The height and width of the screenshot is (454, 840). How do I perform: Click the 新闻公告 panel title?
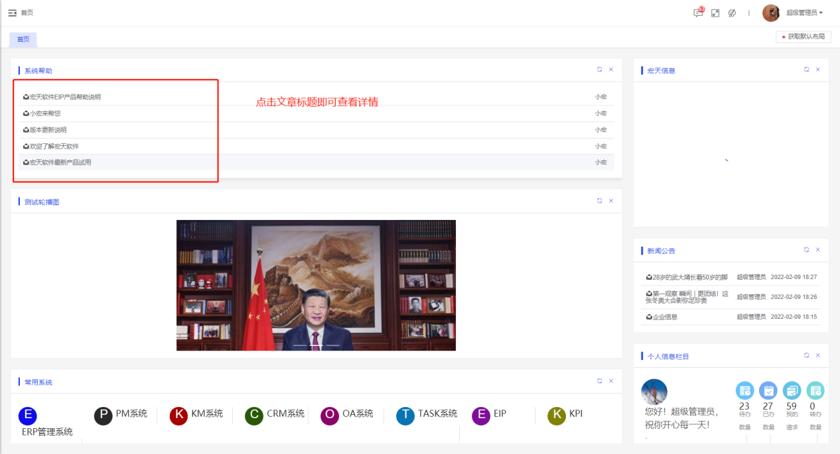click(662, 251)
